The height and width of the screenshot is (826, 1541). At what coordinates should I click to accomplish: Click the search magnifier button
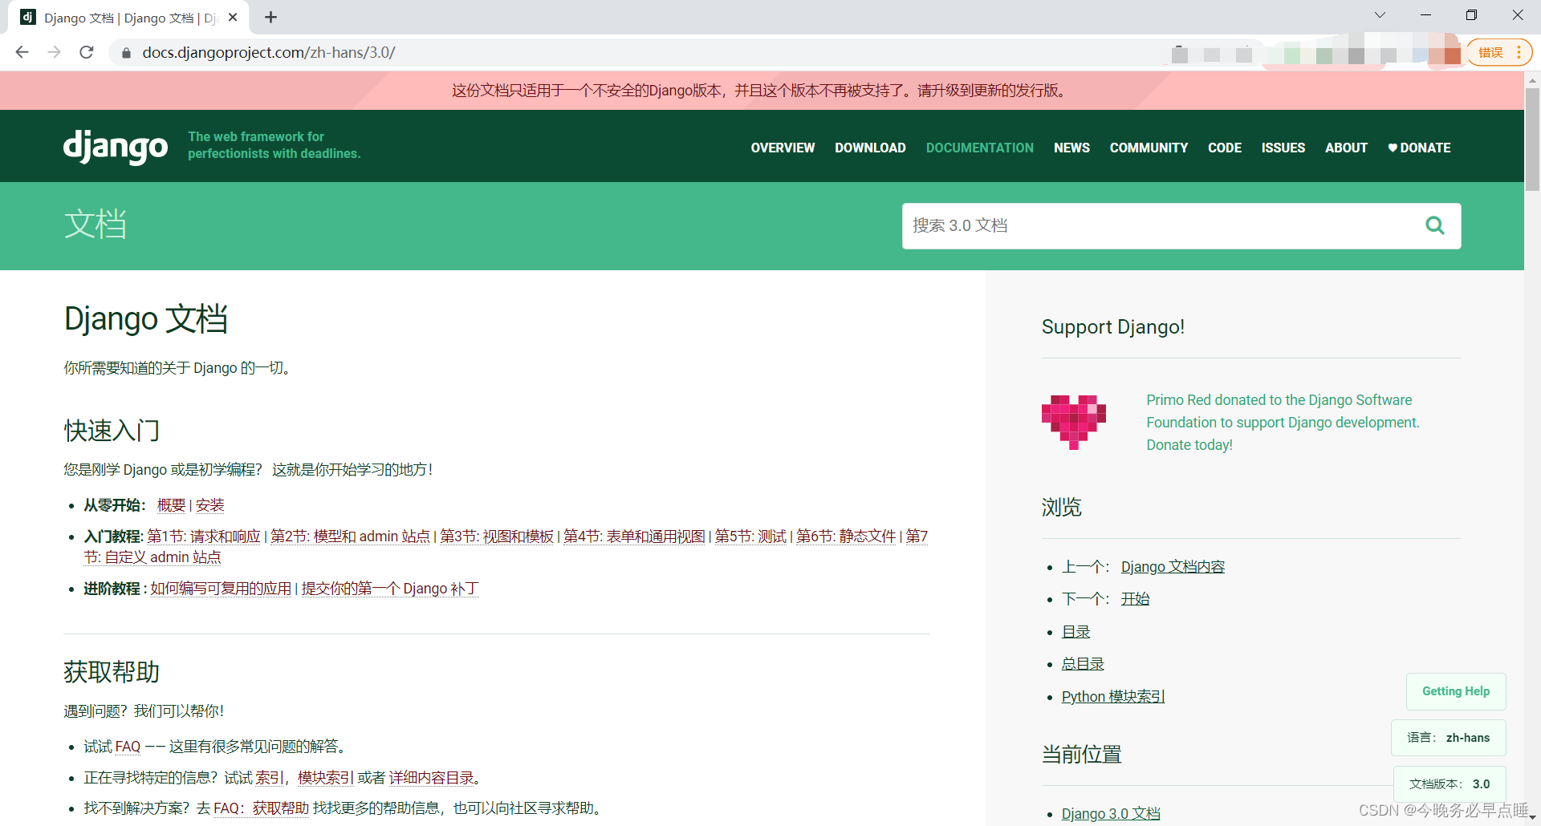coord(1435,225)
